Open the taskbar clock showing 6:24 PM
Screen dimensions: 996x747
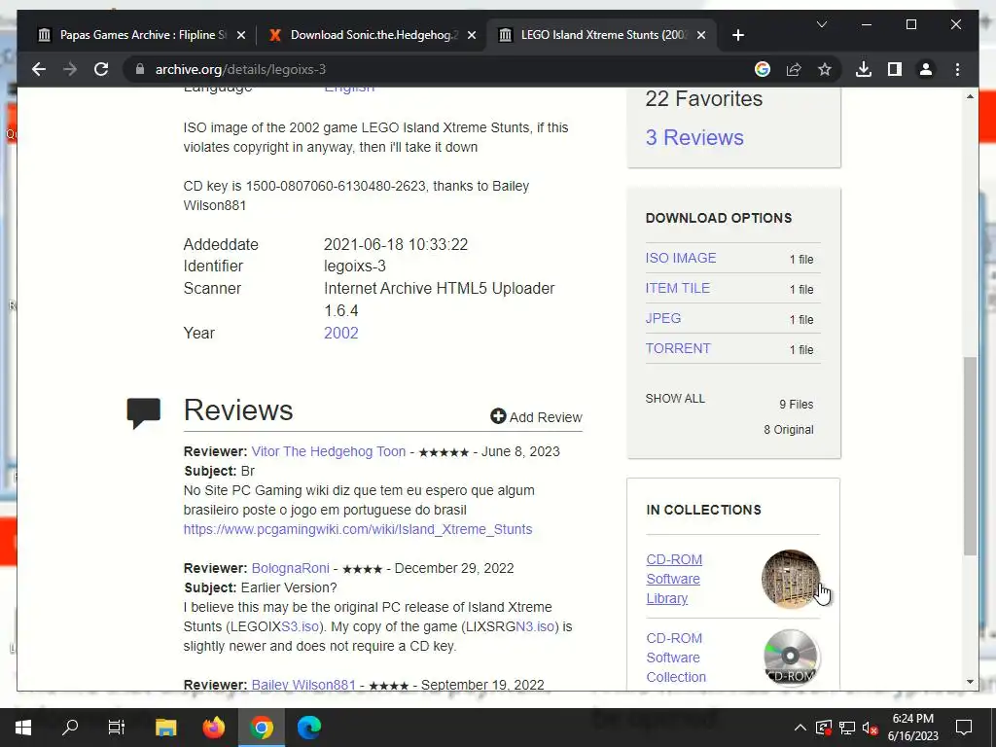(x=912, y=727)
